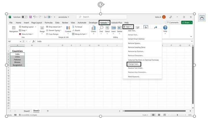208x123 pixels.
Task: Click the Find magnifier icon
Action: tap(101, 28)
